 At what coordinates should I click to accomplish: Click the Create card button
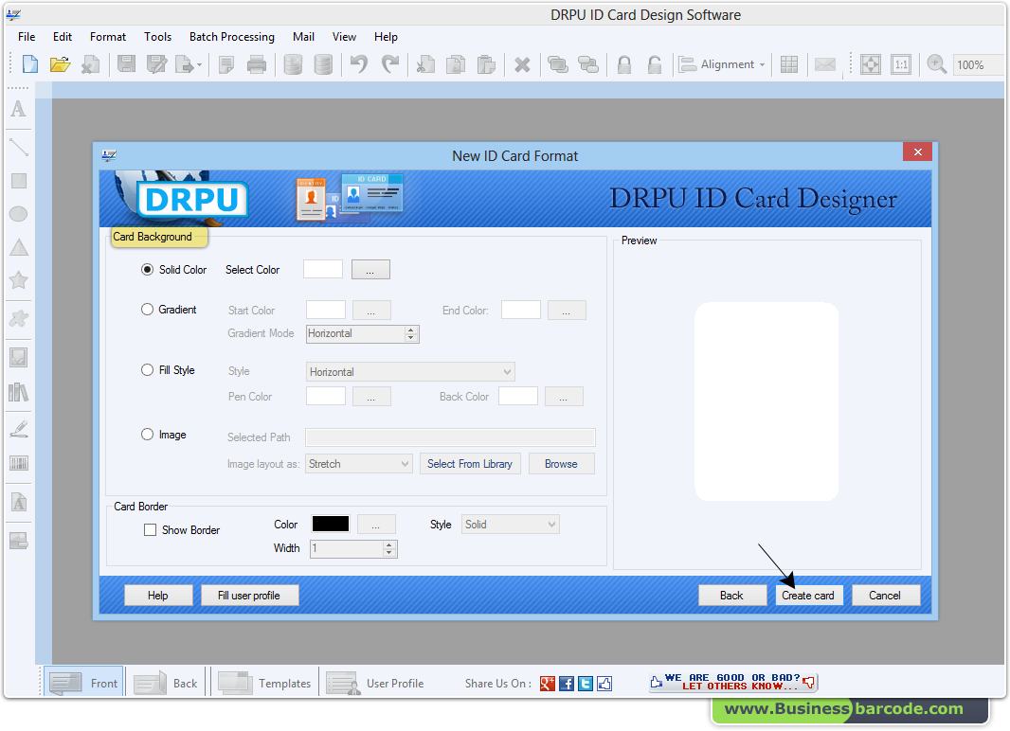pyautogui.click(x=809, y=595)
